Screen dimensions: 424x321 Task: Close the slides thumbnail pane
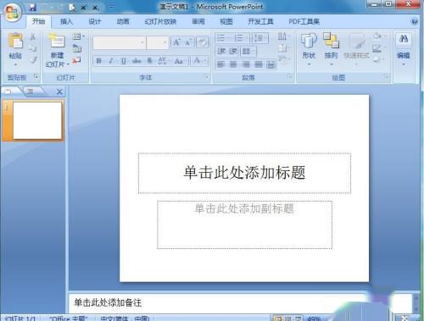(x=59, y=91)
